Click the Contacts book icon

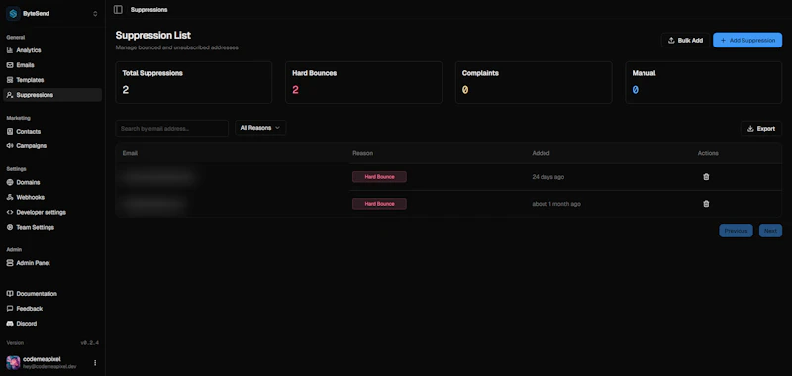click(x=10, y=132)
